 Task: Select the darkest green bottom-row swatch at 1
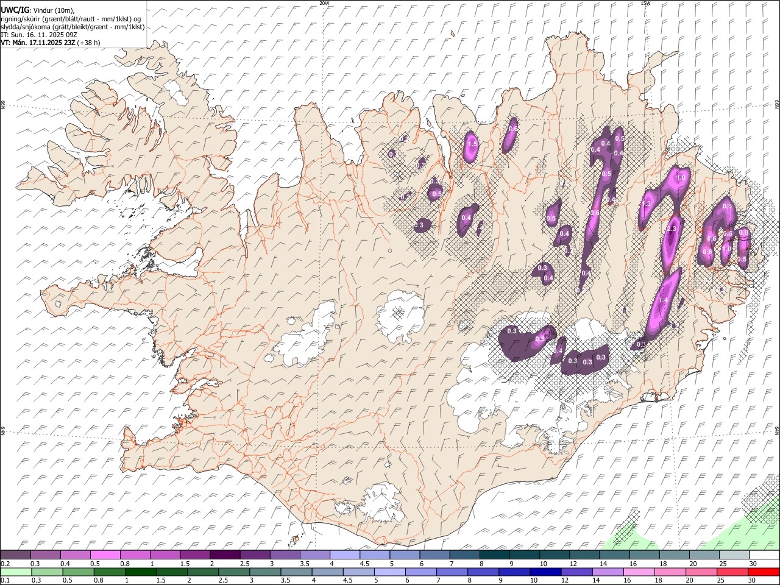[140, 572]
